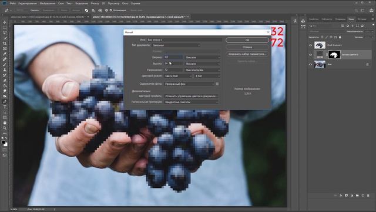The width and height of the screenshot is (376, 212).
Task: Select the Eyedropper tool
Action: 5,54
